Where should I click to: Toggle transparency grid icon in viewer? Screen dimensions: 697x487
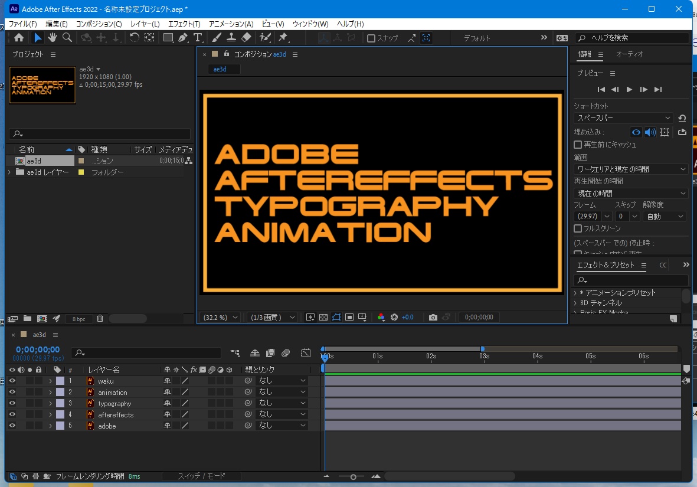coord(323,317)
